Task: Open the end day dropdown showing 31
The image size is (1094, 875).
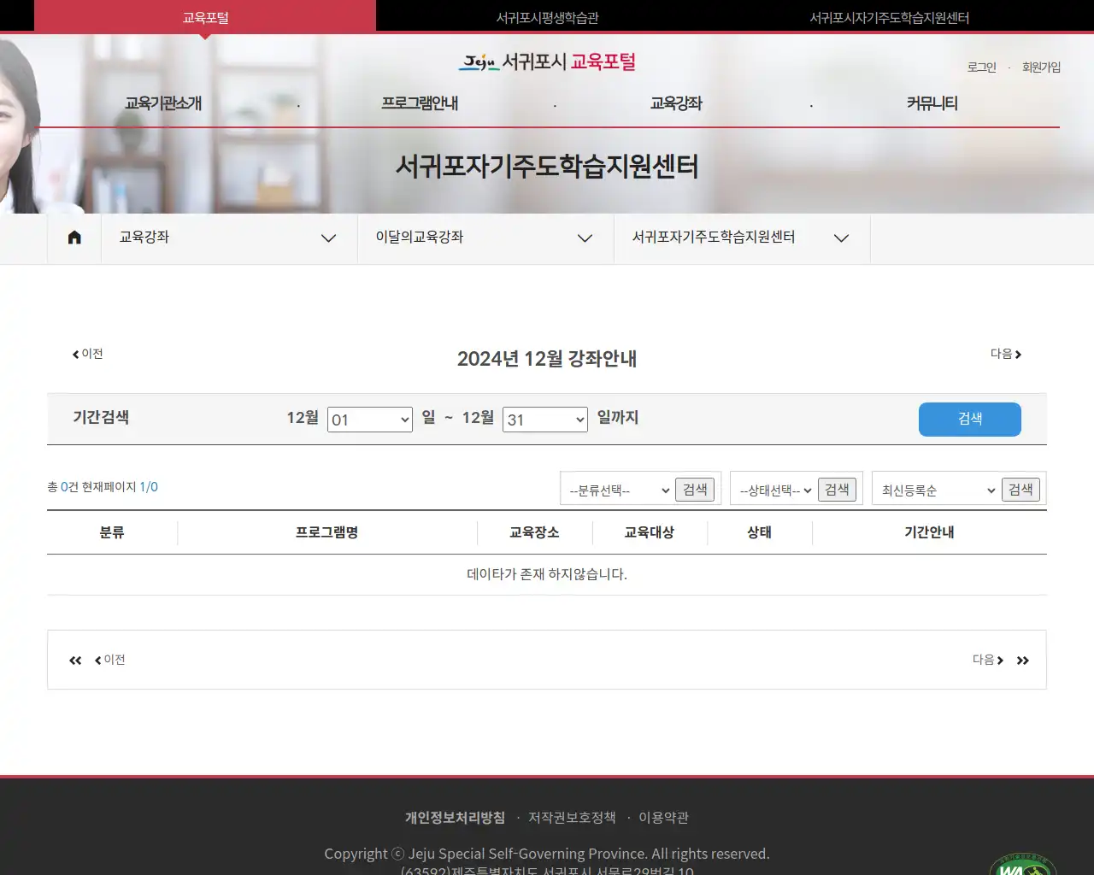Action: click(545, 420)
